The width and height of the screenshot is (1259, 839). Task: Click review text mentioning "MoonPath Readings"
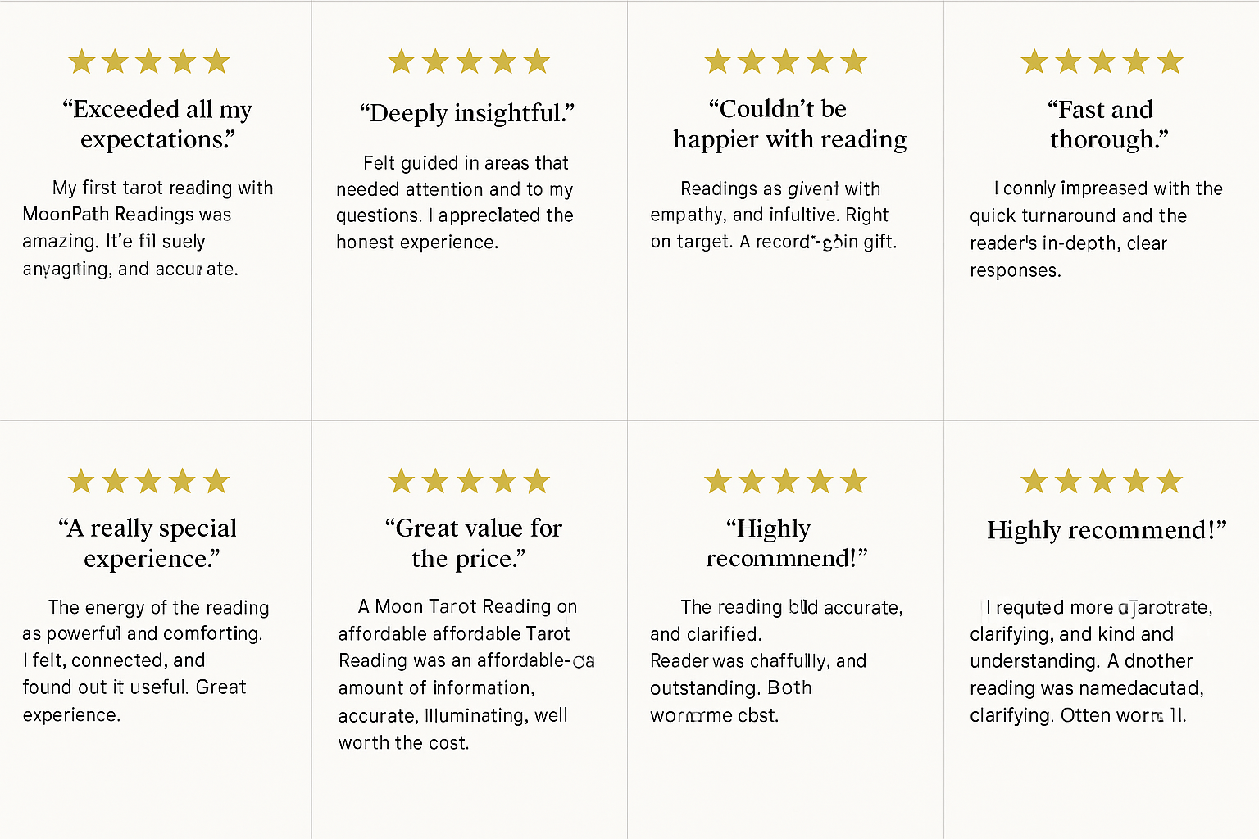coord(148,228)
